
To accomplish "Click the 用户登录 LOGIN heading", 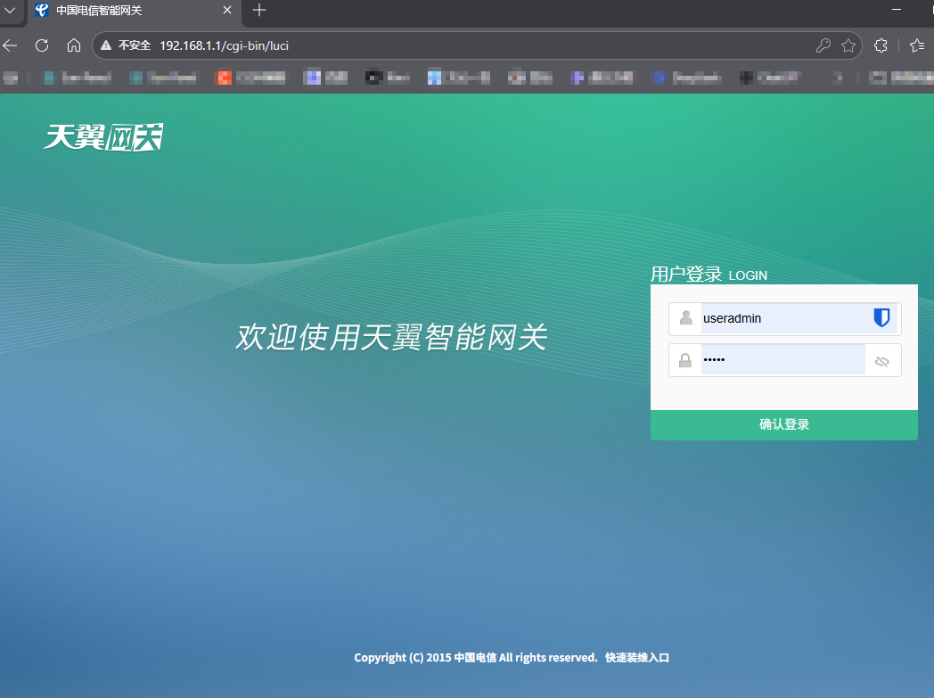I will tap(709, 274).
